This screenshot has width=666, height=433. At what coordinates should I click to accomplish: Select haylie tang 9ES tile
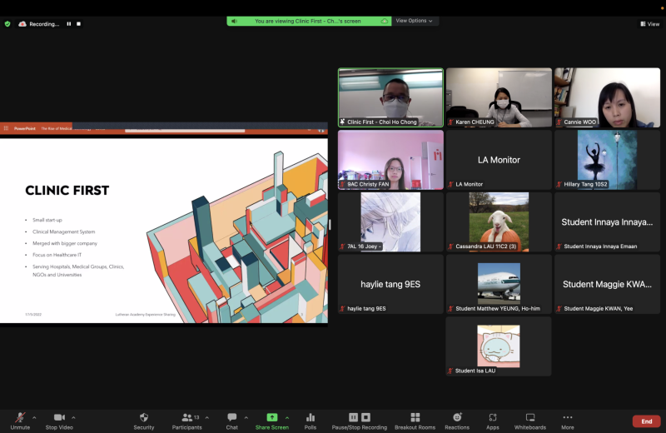390,284
